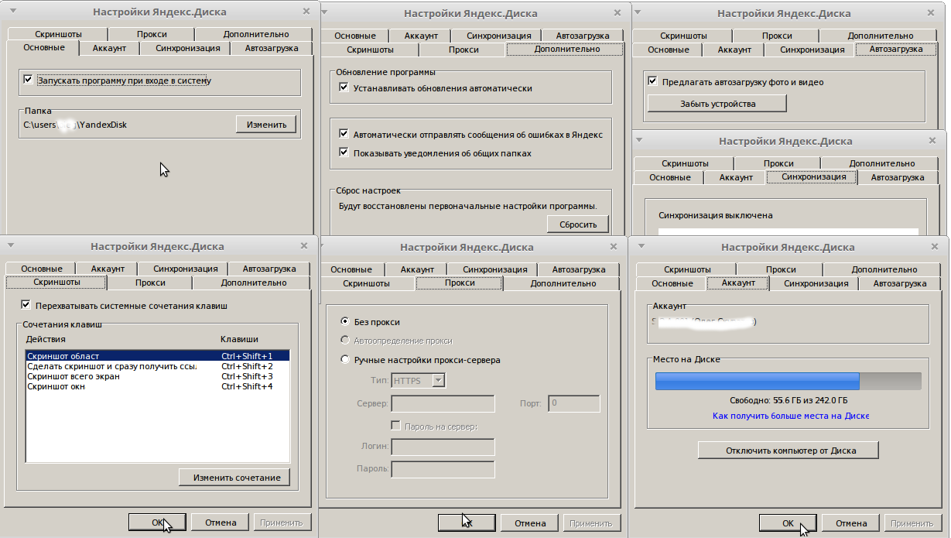Click the disk space usage progress bar
951x538 pixels.
coord(789,381)
